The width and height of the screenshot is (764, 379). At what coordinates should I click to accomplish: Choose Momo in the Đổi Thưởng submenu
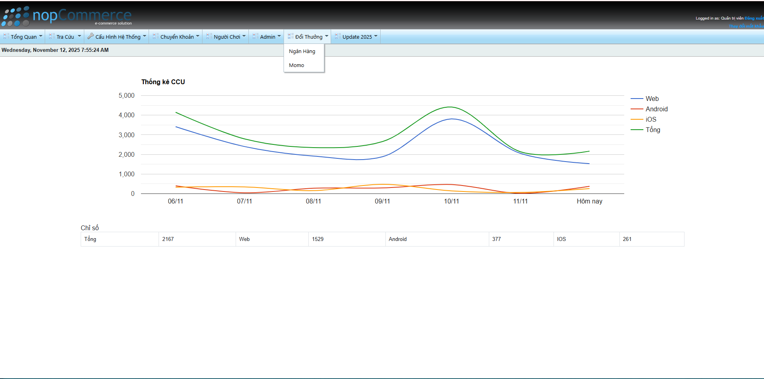pyautogui.click(x=296, y=65)
